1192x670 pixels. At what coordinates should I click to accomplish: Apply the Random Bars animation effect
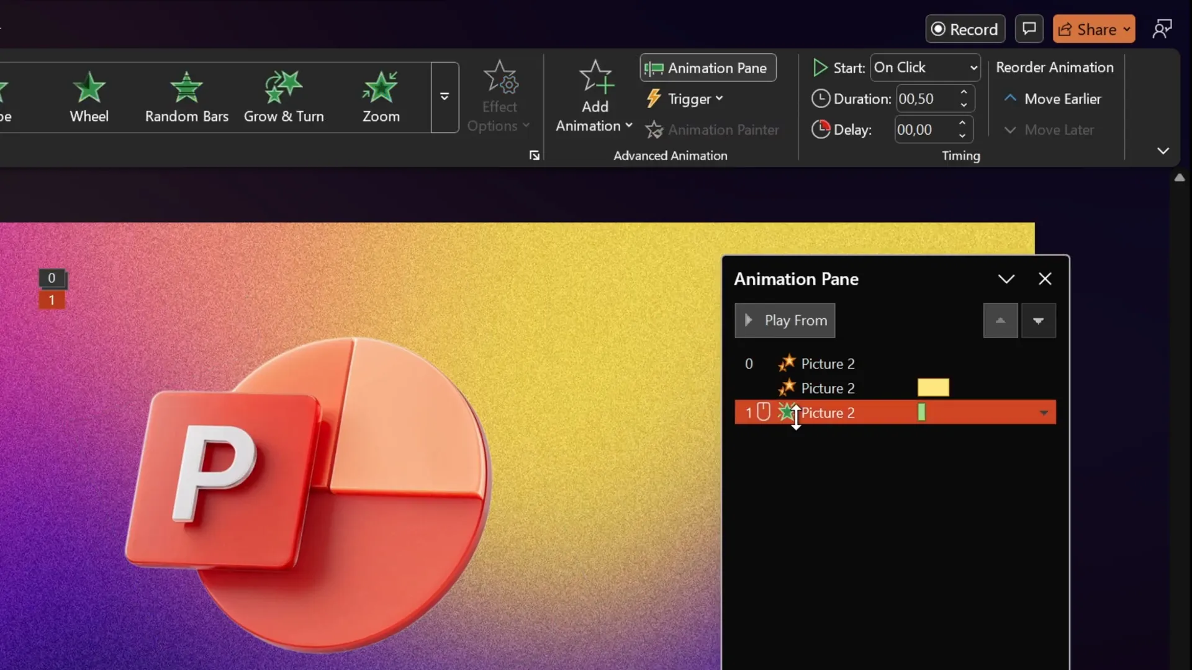[x=186, y=97]
